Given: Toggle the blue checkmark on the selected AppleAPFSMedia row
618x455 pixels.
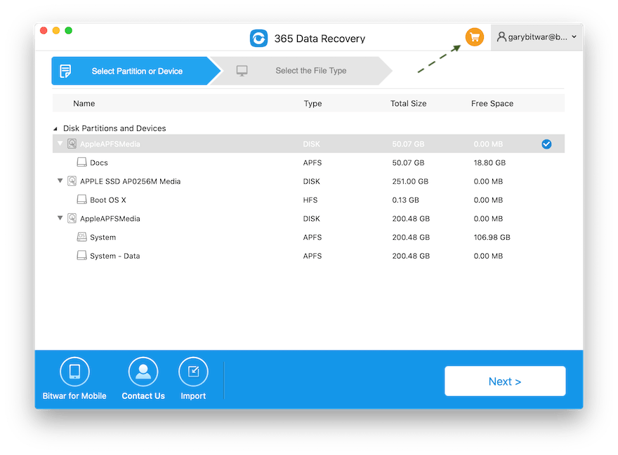Looking at the screenshot, I should point(546,144).
